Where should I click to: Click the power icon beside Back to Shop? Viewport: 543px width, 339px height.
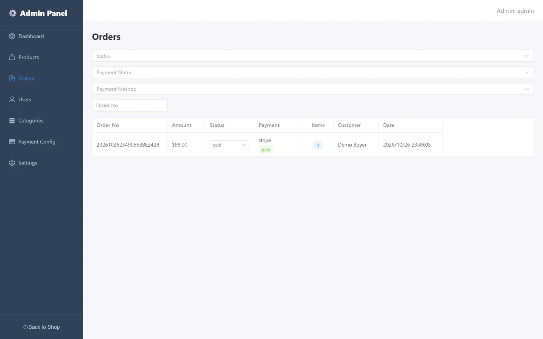pos(25,327)
